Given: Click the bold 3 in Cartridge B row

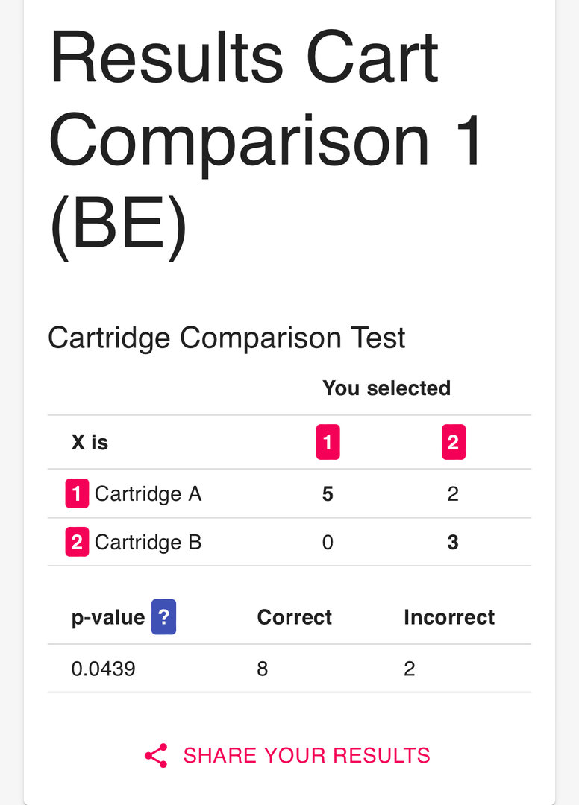Looking at the screenshot, I should pos(453,542).
